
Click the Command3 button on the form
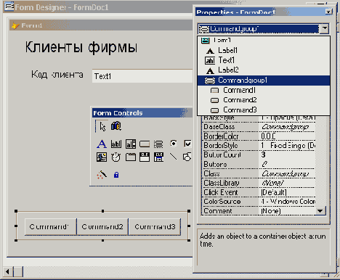click(x=155, y=226)
